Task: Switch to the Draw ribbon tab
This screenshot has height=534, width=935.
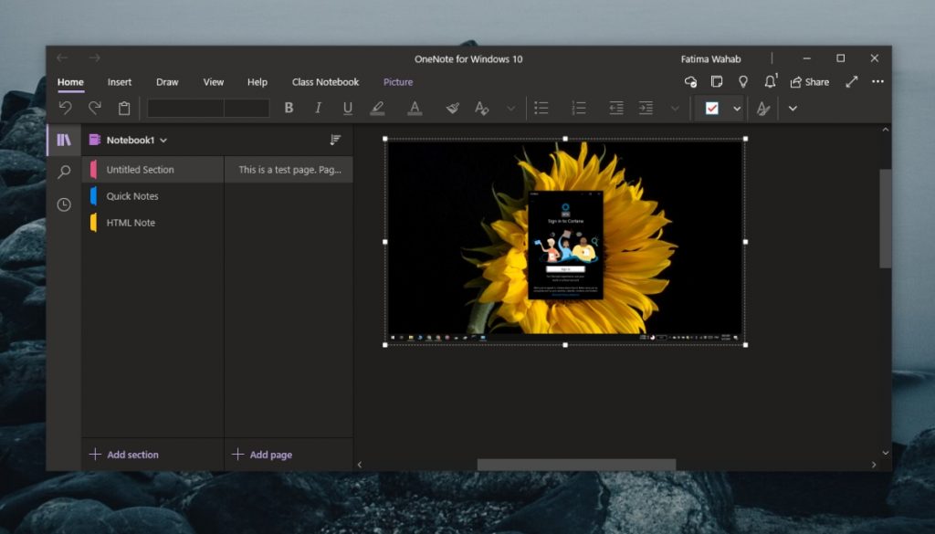Action: [166, 82]
